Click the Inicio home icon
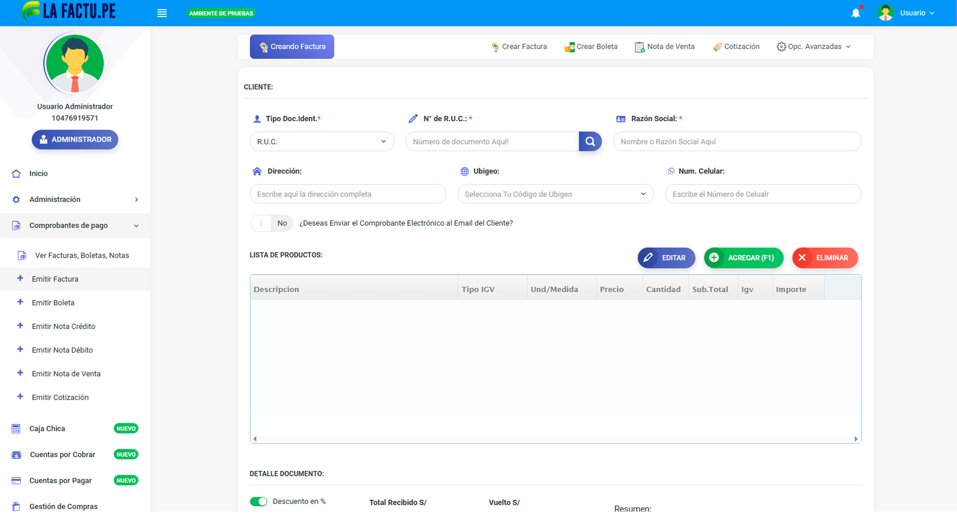The width and height of the screenshot is (957, 515). [16, 173]
